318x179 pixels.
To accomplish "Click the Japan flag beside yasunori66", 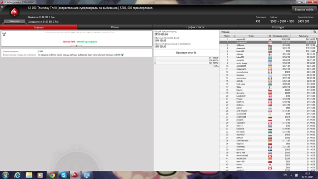I will [270, 40].
